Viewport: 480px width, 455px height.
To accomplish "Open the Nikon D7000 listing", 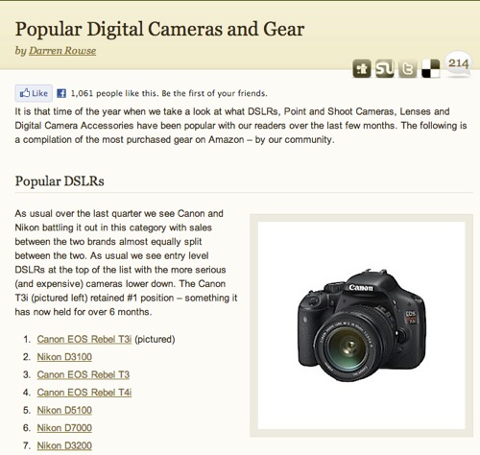I will pos(64,428).
